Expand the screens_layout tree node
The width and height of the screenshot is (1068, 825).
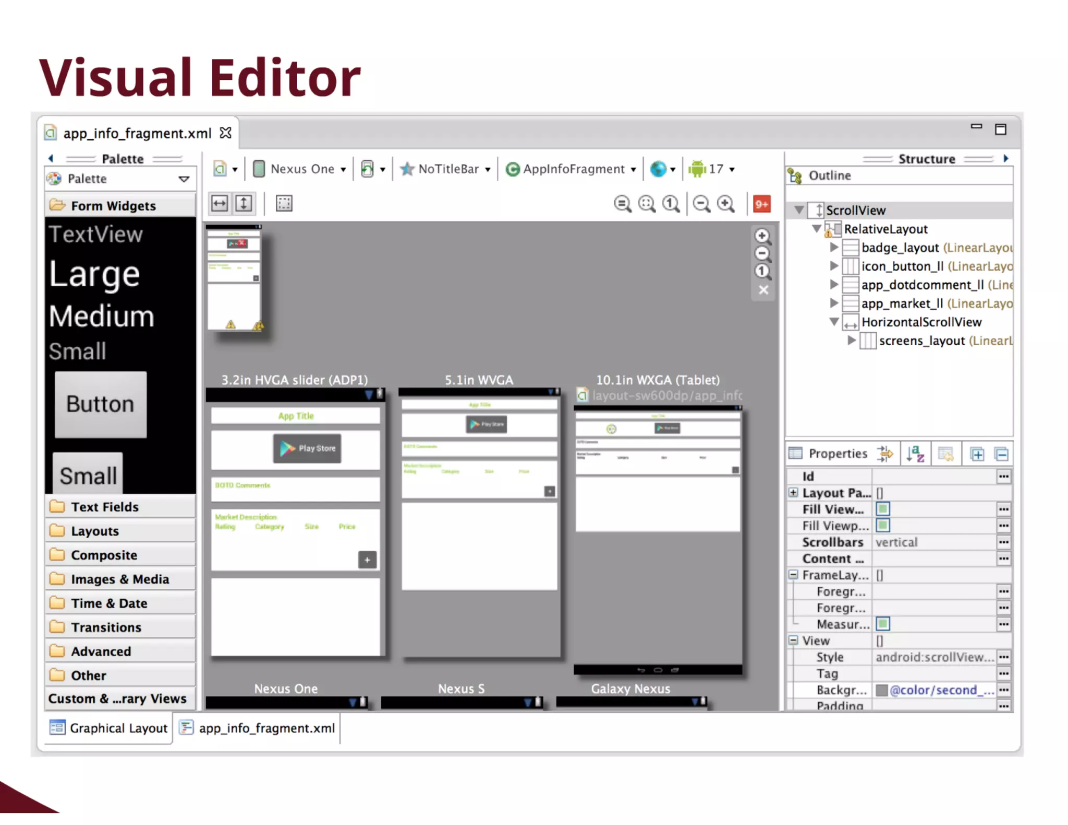coord(852,340)
